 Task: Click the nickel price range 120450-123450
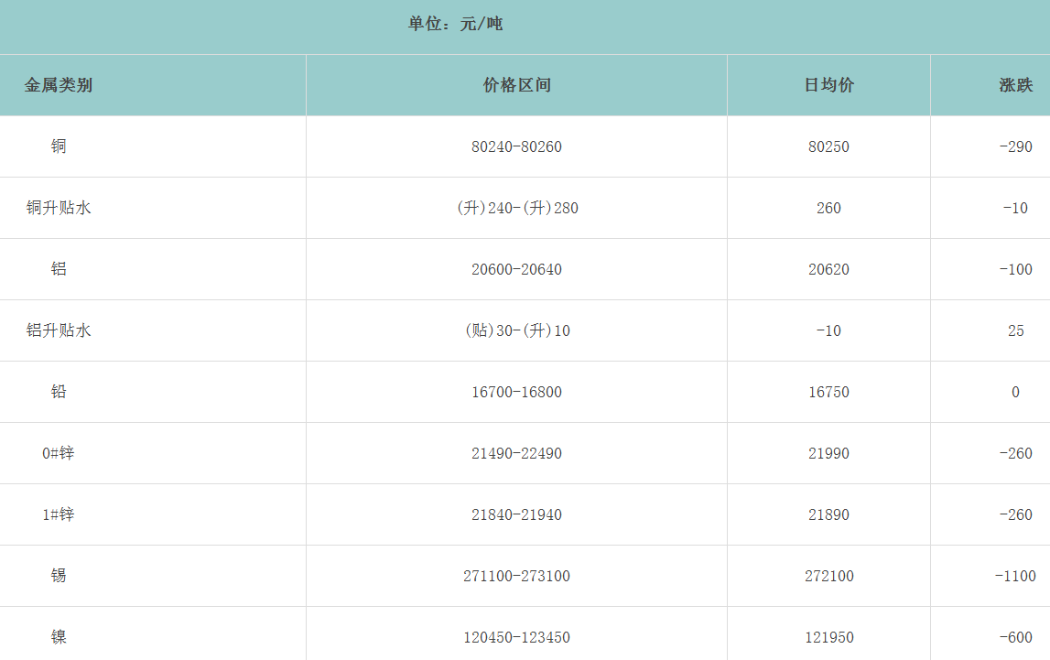(516, 637)
